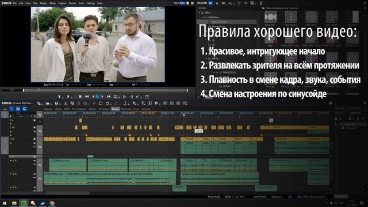Select music clip on track 2 A
The image size is (368, 207).
point(121,178)
